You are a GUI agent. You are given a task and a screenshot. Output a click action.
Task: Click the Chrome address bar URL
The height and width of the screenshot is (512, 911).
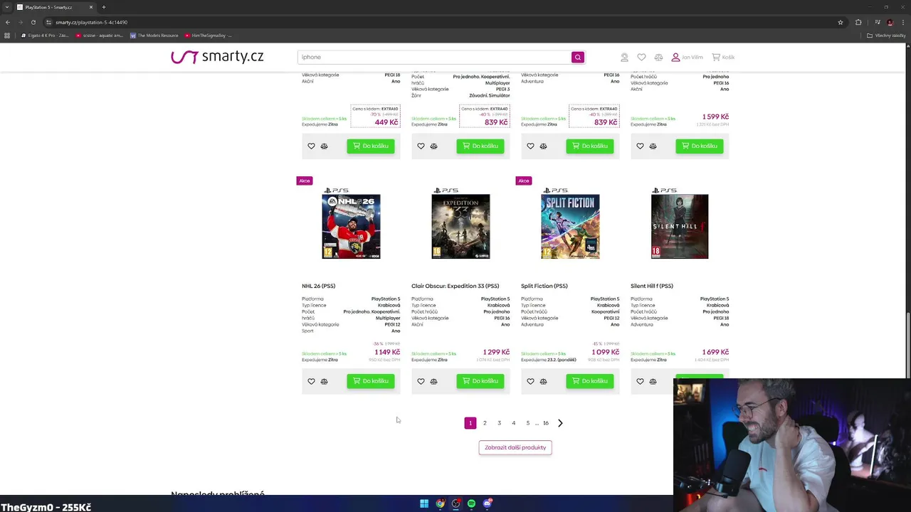[x=91, y=22]
